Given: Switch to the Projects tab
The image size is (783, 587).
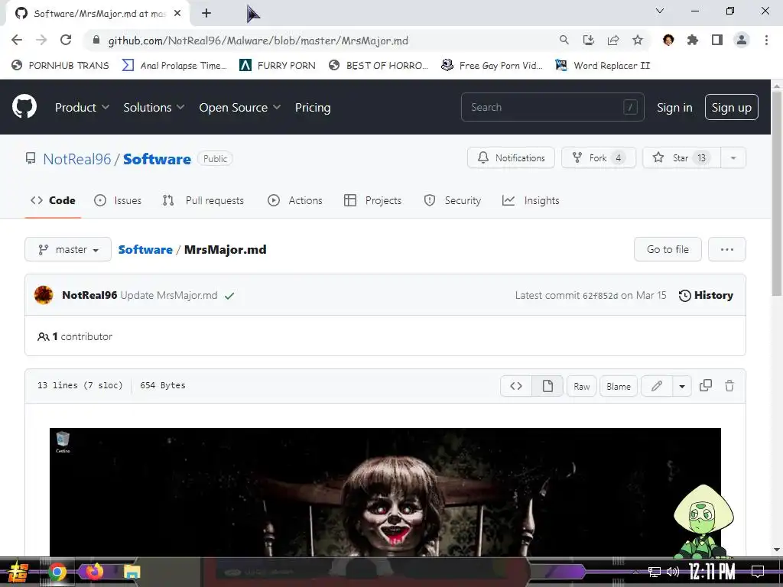Looking at the screenshot, I should click(372, 200).
